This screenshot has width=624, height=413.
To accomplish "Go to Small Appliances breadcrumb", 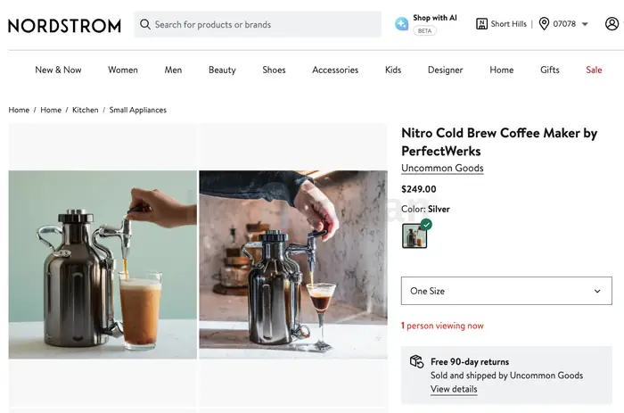I will pos(137,110).
